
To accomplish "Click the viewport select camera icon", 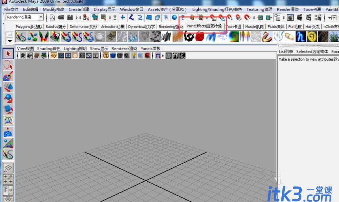I will pos(23,56).
